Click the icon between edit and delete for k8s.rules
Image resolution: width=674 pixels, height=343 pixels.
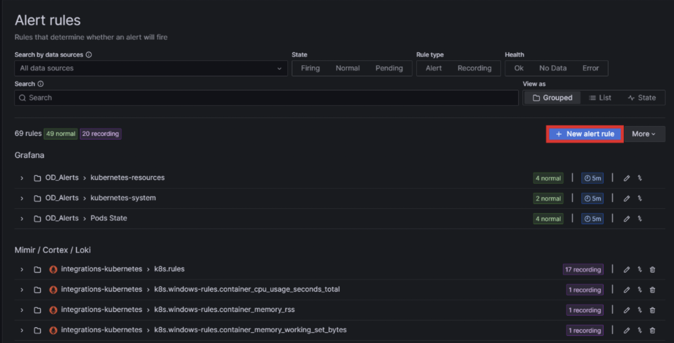click(640, 270)
